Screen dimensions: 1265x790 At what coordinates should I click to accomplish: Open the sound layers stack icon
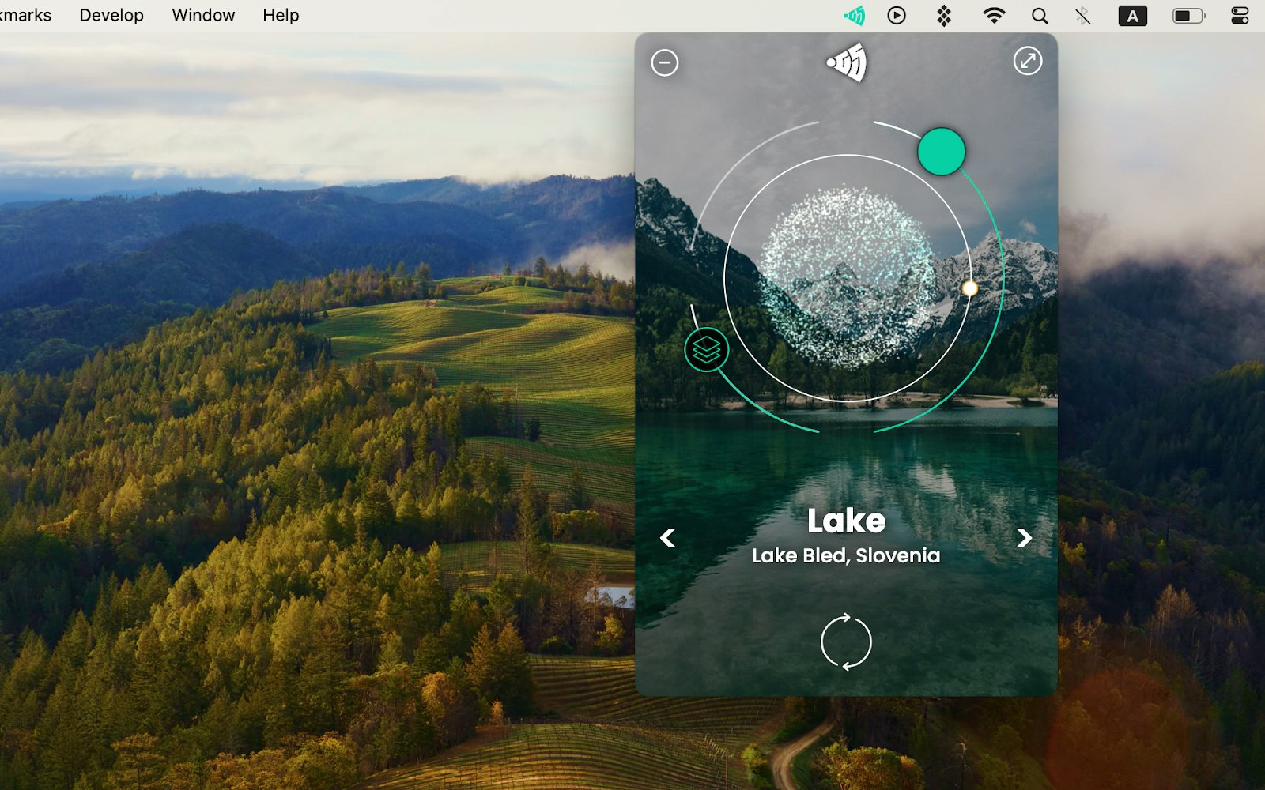pos(706,349)
